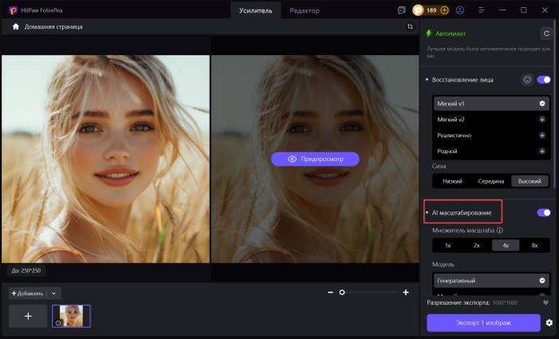Collapse the AI масштабирование section
559x339 pixels.
427,213
